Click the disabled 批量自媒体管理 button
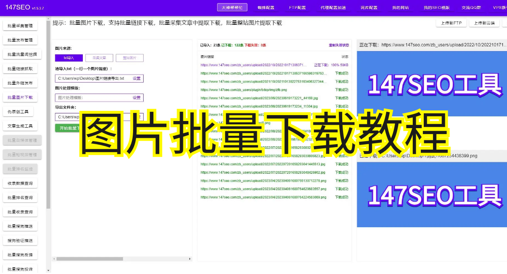The height and width of the screenshot is (274, 507). 22,140
